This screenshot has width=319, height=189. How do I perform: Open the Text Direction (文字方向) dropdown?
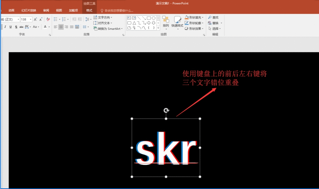[x=103, y=18]
